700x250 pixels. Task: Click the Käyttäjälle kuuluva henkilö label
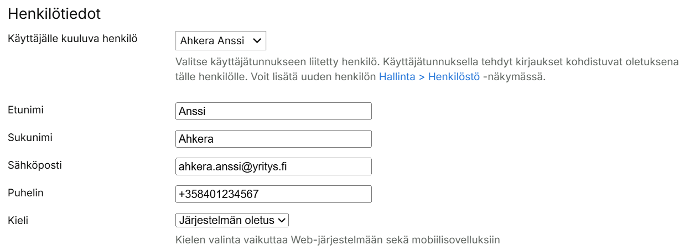tap(72, 39)
